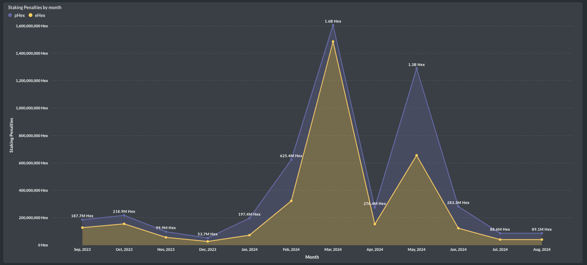This screenshot has width=587, height=265.
Task: Click the Feb, 2024 x-axis label
Action: point(291,250)
